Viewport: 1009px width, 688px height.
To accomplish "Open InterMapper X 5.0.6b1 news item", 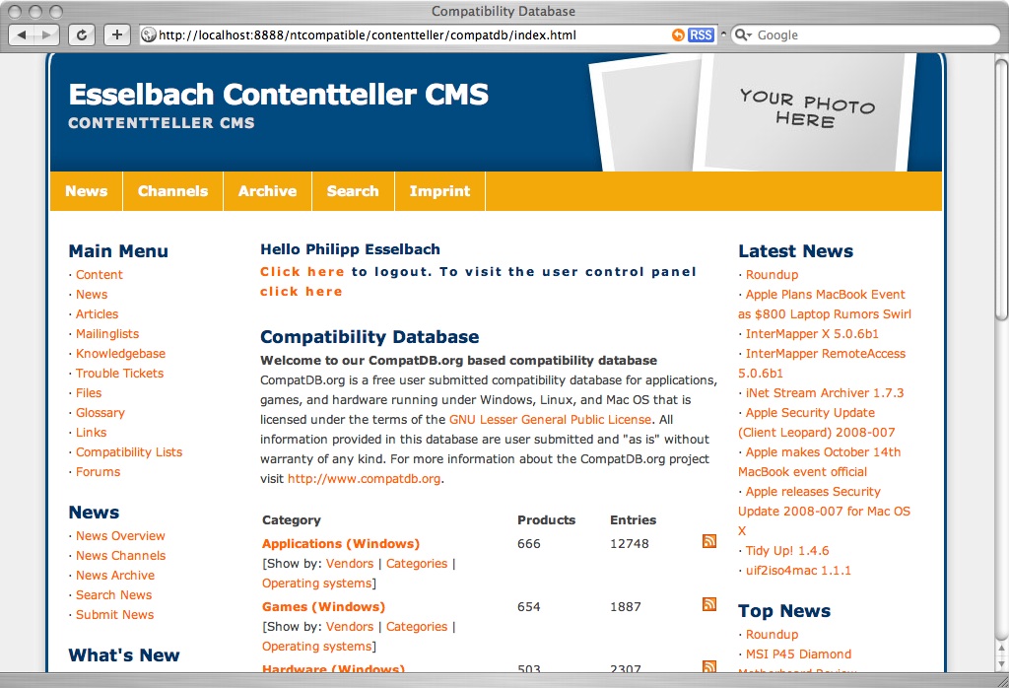I will (x=812, y=334).
